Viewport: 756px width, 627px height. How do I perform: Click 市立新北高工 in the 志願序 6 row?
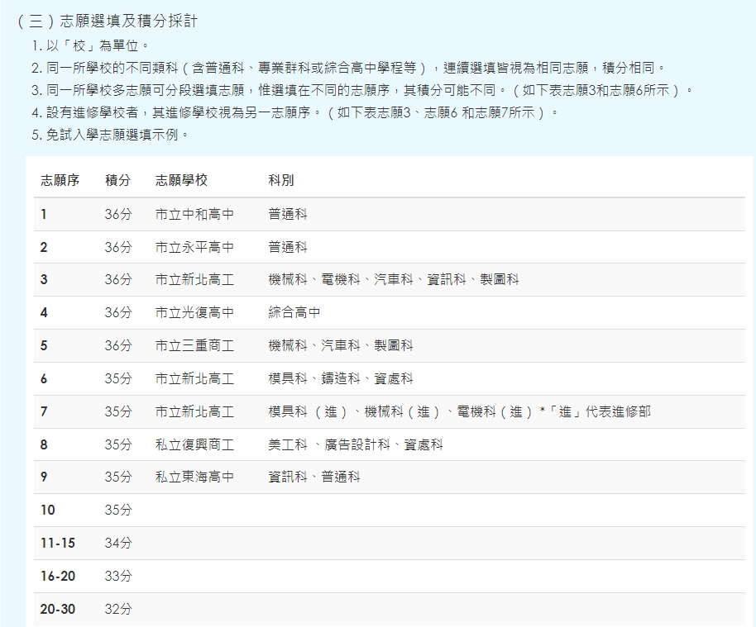(194, 378)
